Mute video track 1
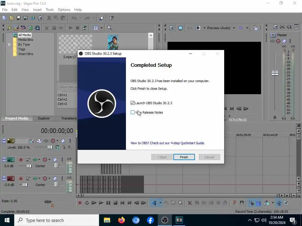This screenshot has height=226, width=302. coord(63,141)
